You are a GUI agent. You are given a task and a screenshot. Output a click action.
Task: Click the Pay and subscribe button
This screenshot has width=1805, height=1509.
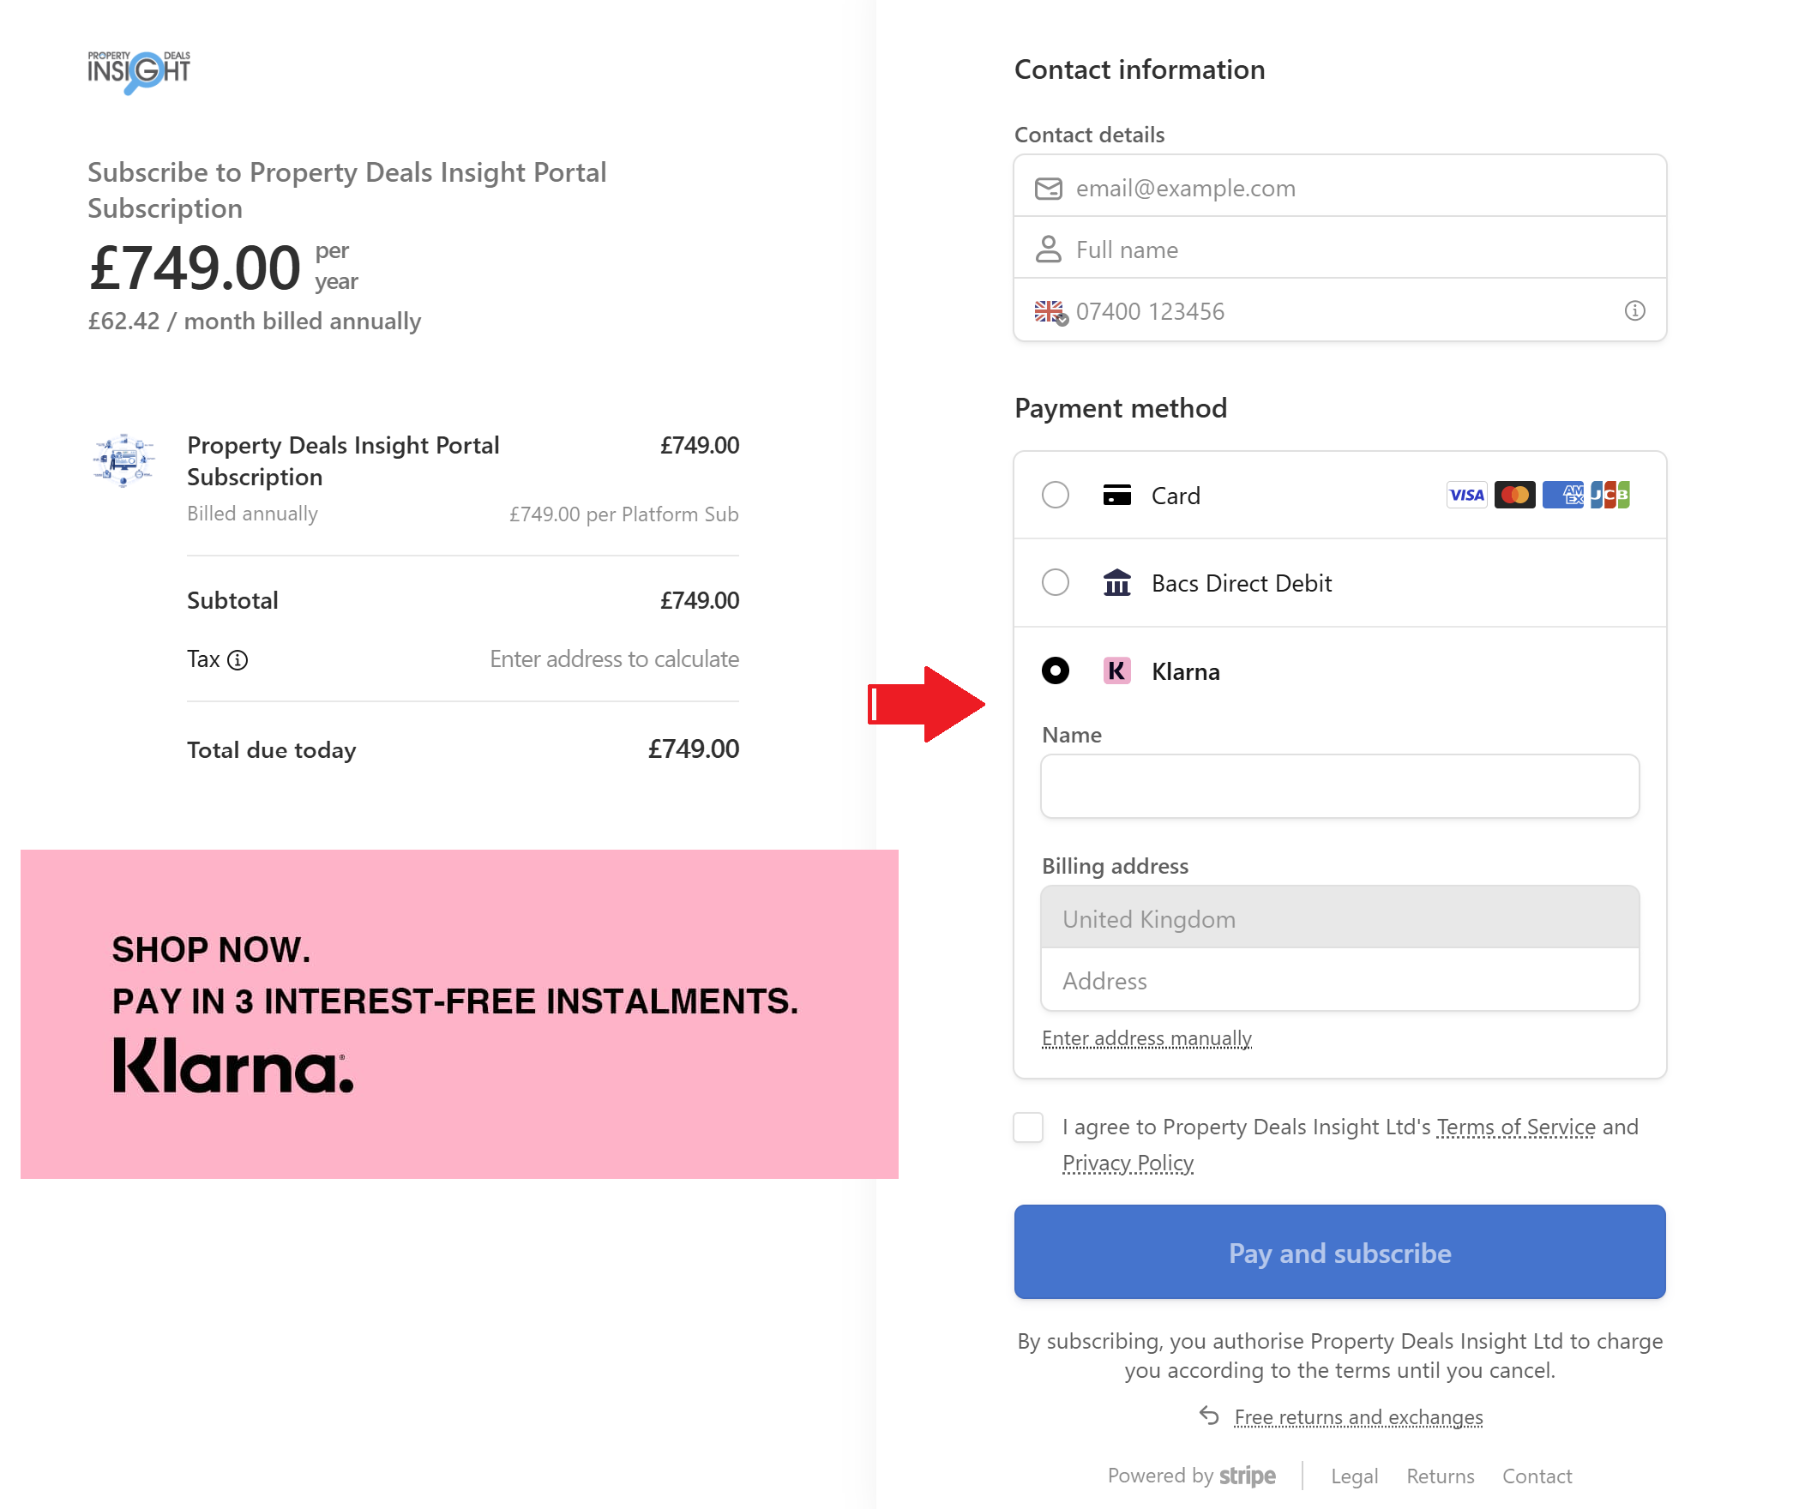[1339, 1252]
